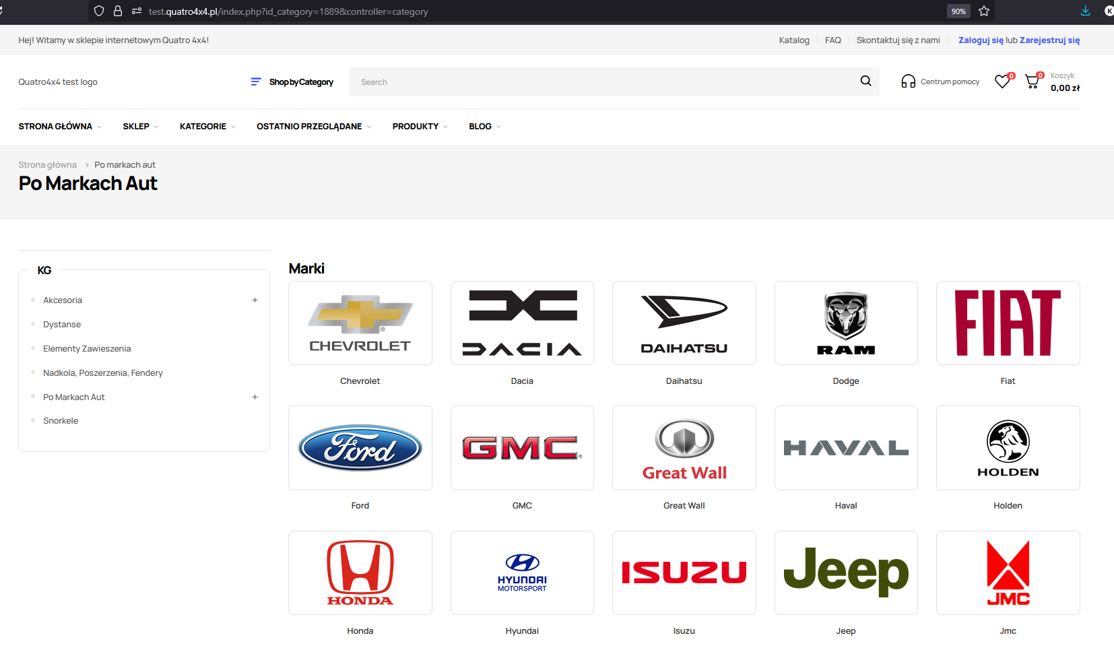Open the Isuzu brand logo
Screen dimensions: 1114x654
coord(684,573)
